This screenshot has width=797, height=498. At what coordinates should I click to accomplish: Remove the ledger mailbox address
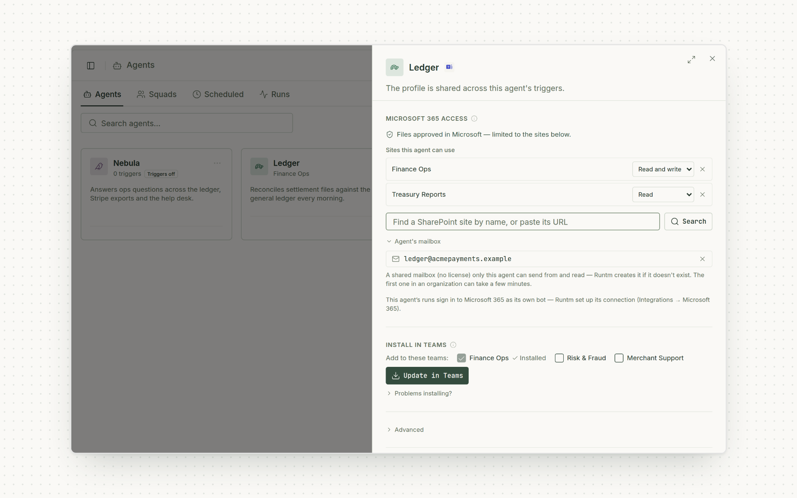(702, 259)
